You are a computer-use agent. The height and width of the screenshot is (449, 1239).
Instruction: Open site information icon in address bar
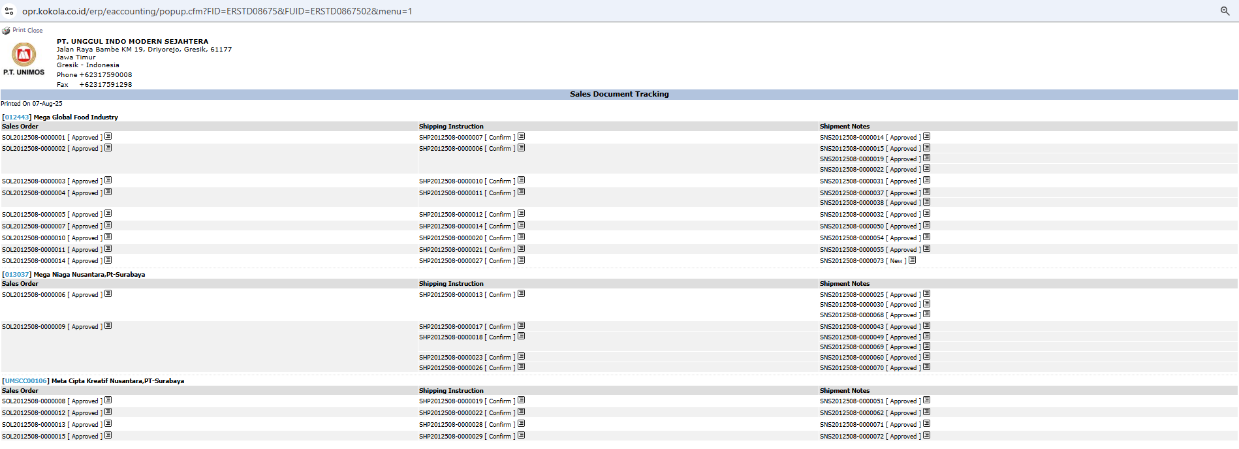tap(9, 11)
